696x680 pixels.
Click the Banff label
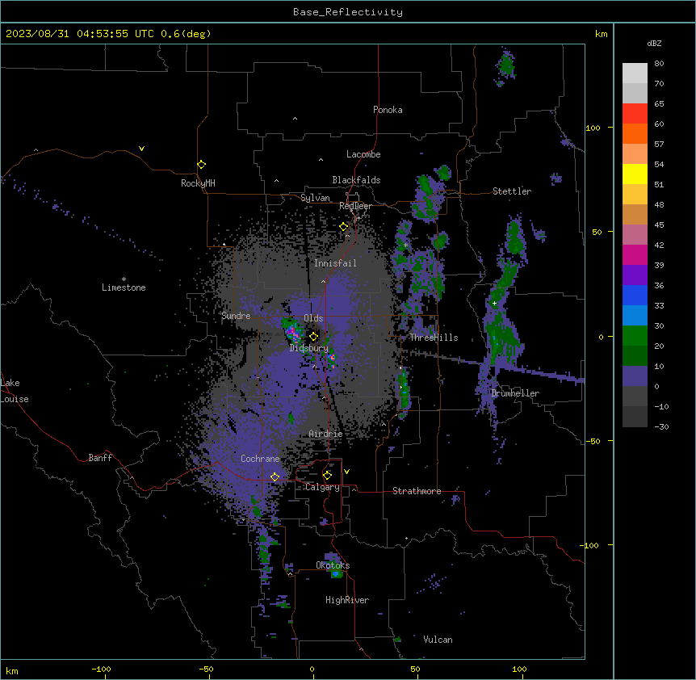point(100,458)
